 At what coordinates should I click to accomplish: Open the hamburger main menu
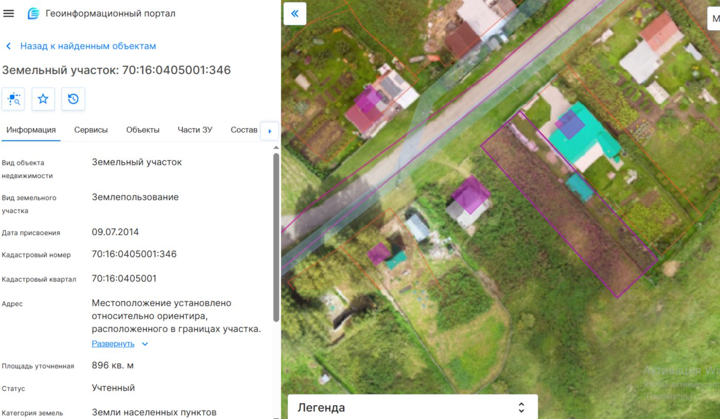[x=8, y=13]
